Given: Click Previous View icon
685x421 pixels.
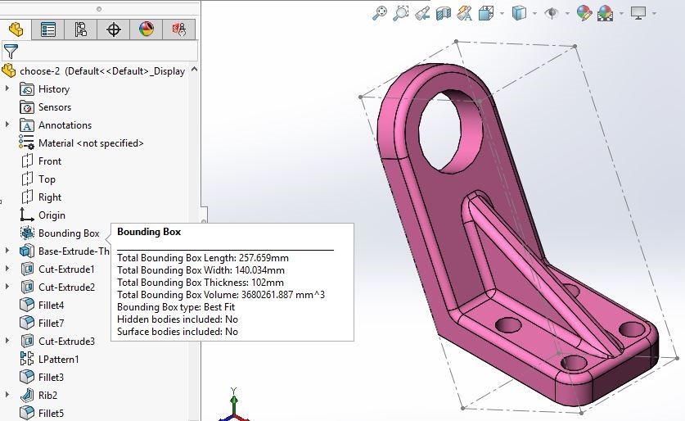Looking at the screenshot, I should [x=422, y=13].
